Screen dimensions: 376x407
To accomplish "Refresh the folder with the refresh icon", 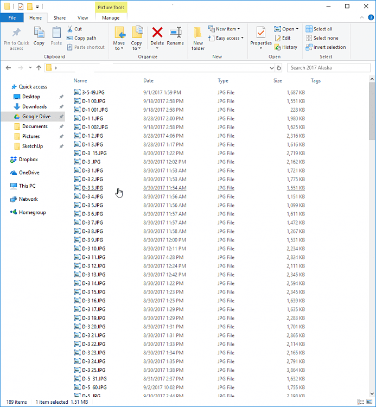I will coord(279,68).
